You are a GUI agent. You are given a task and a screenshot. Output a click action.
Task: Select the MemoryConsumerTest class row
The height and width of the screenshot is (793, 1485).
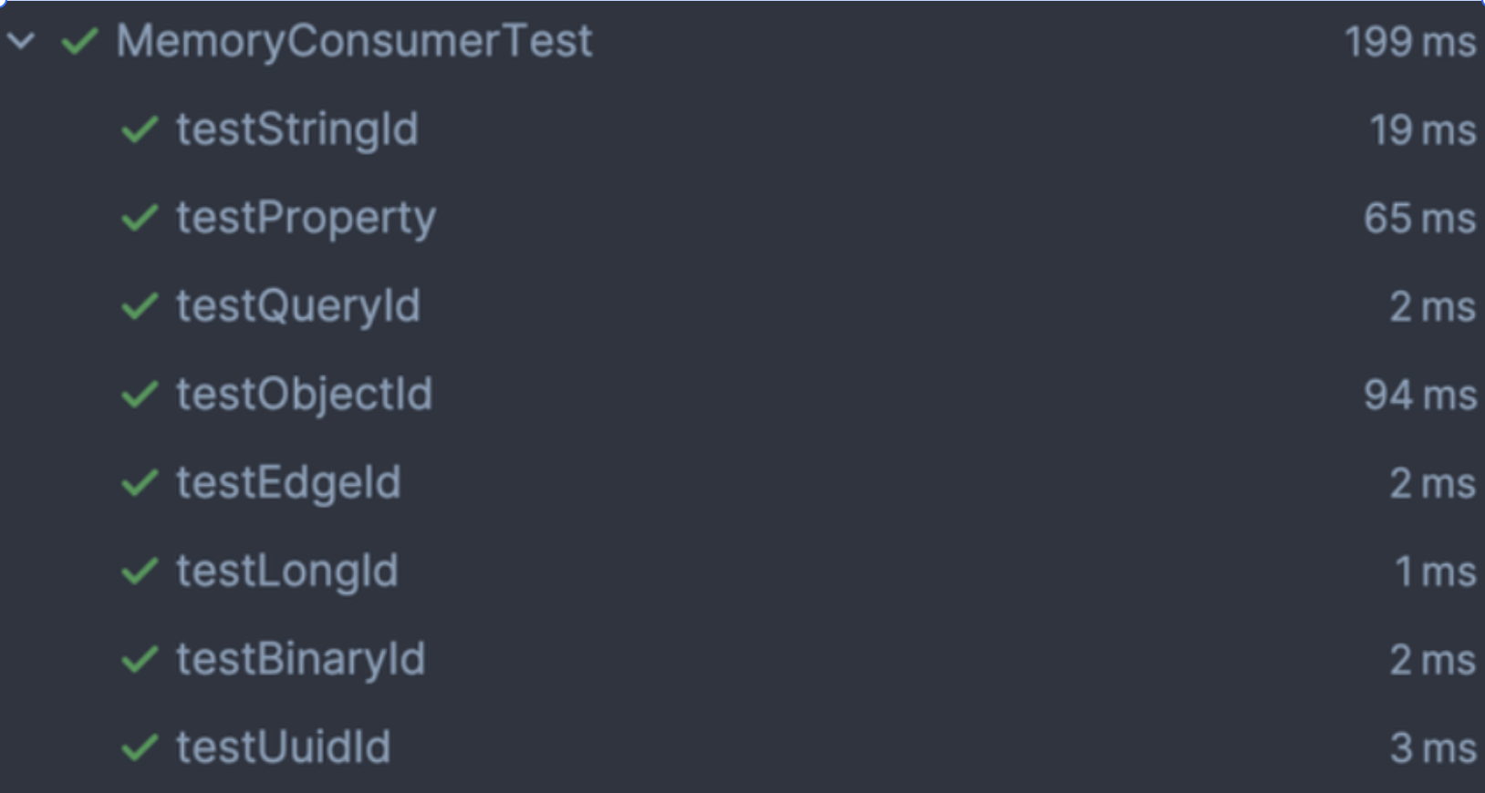(354, 41)
